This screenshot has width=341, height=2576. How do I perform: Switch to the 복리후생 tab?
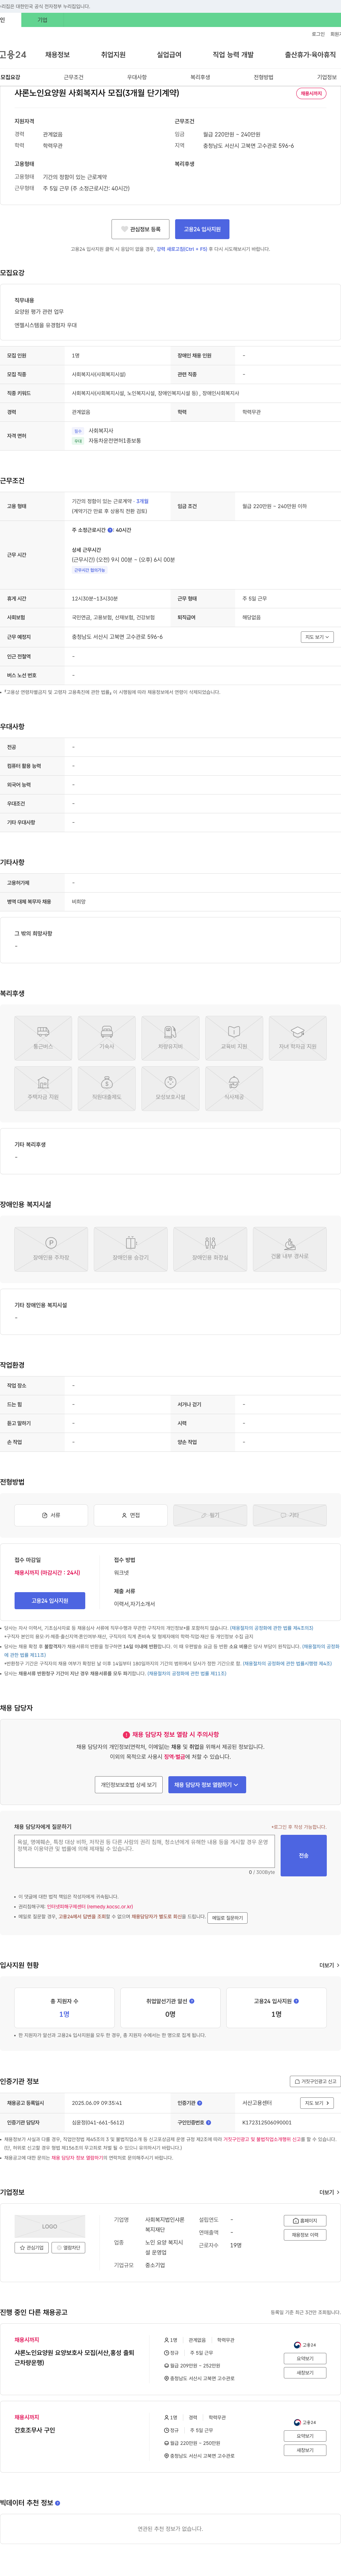tap(200, 77)
